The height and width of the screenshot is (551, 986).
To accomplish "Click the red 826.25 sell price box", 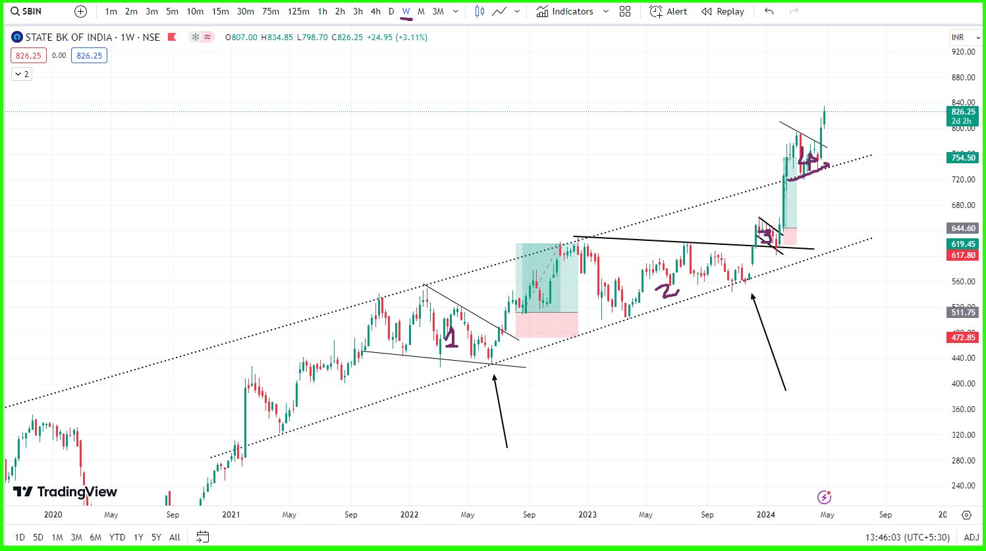I will click(x=28, y=55).
